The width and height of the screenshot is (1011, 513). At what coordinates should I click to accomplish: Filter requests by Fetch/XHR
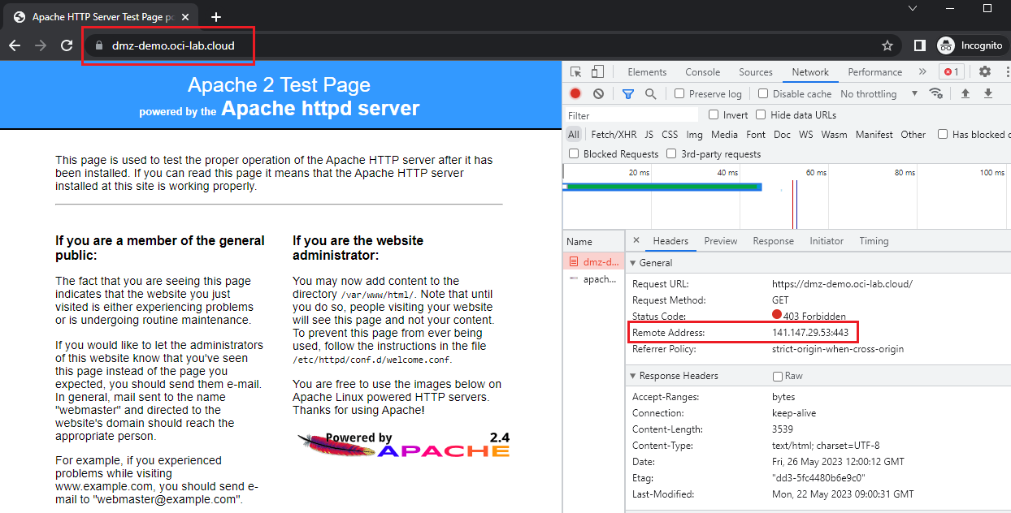[x=614, y=135]
